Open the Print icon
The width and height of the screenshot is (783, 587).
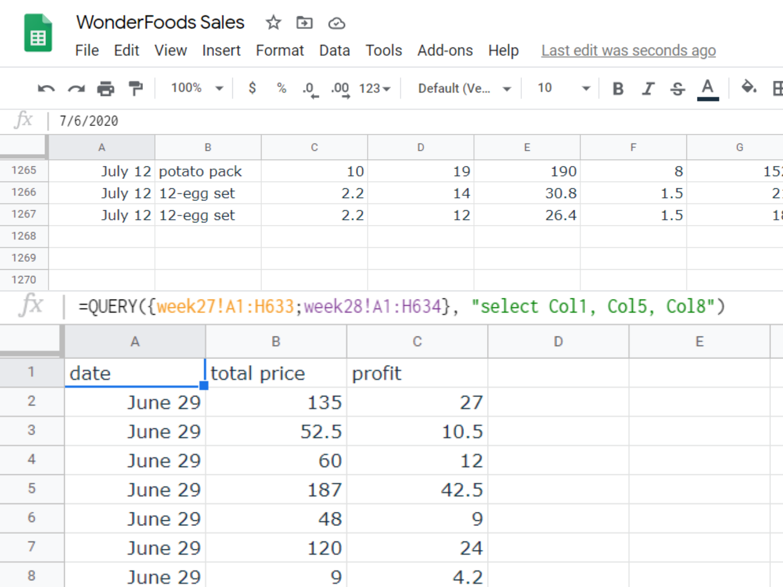coord(106,88)
